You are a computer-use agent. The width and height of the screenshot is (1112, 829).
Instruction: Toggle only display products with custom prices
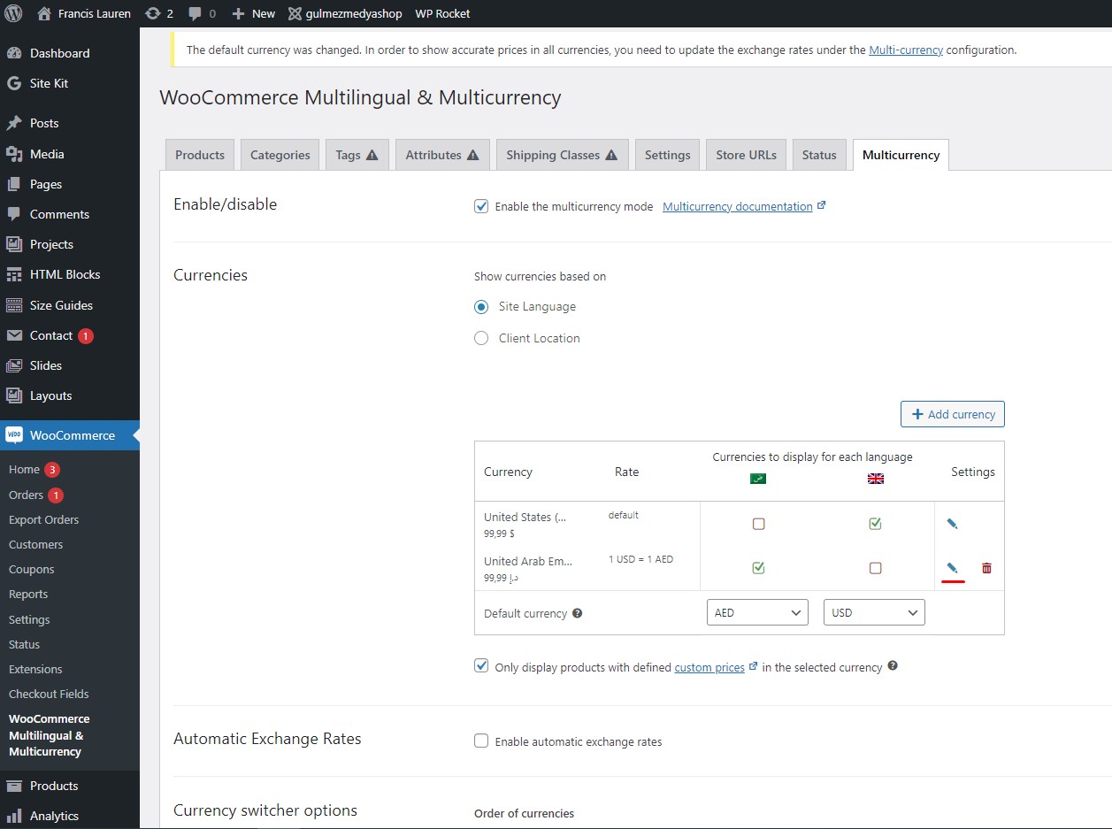click(x=481, y=666)
